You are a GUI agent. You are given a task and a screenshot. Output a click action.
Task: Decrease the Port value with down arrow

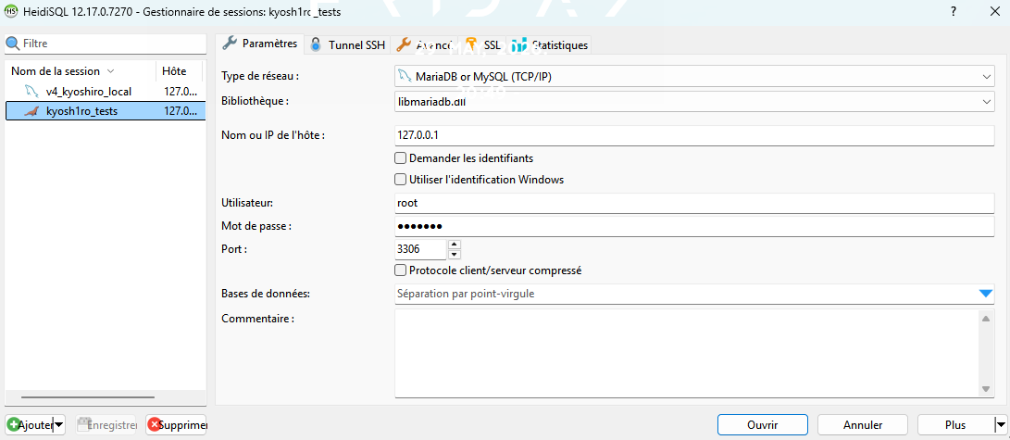[455, 255]
